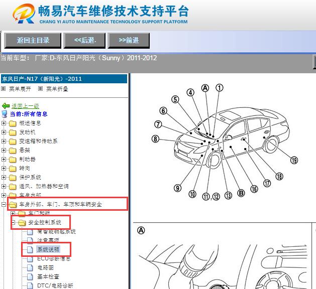Click the green back arrow icon
The width and height of the screenshot is (316, 289).
click(6, 106)
